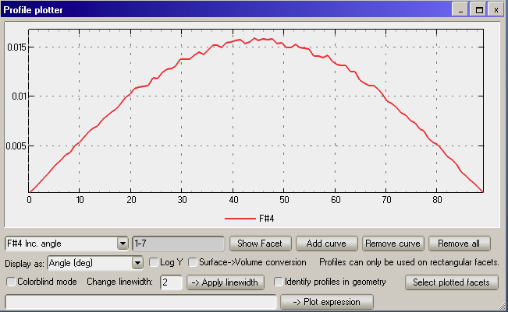Click the facet list field showing 1-7
Viewport: 508px width, 312px height.
pos(178,244)
